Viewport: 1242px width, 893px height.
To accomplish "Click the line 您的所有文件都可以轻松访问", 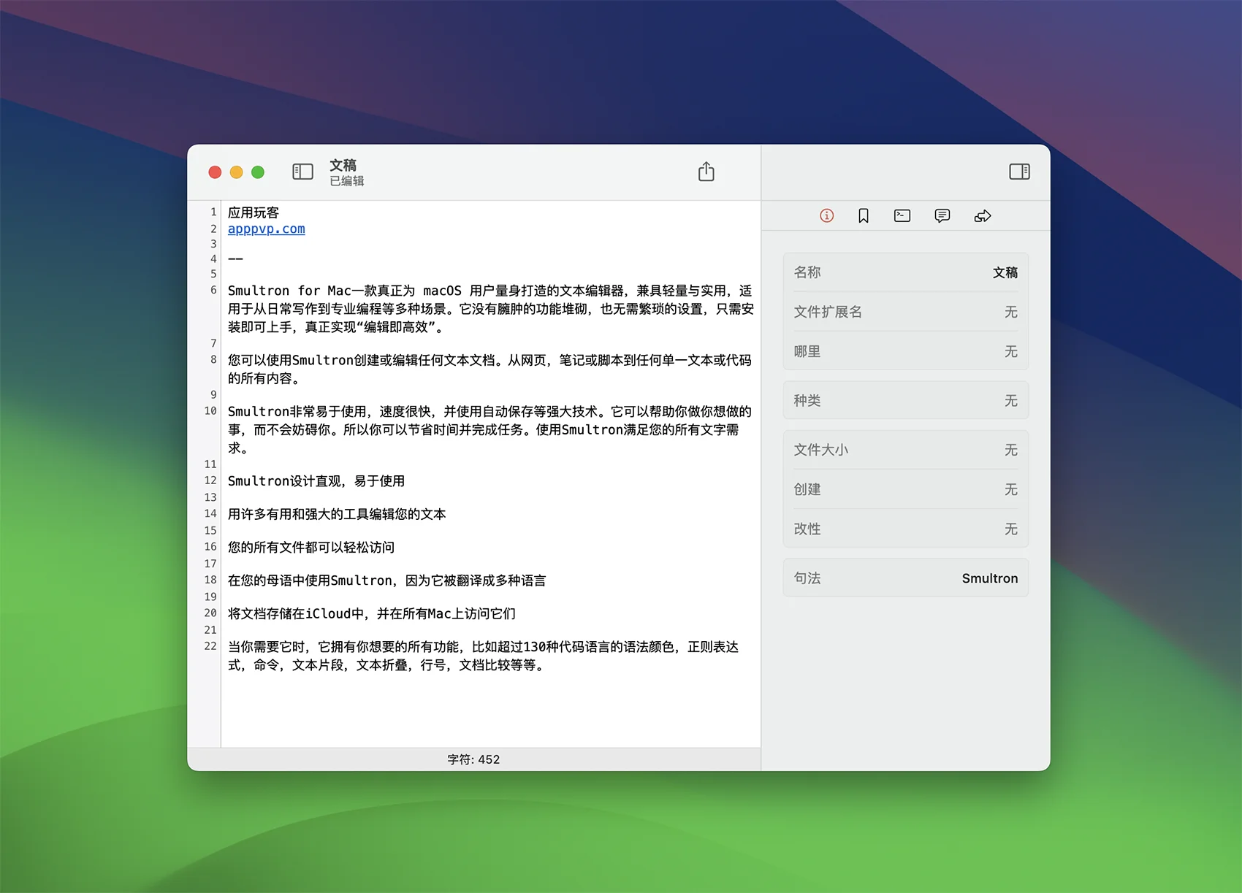I will 311,547.
